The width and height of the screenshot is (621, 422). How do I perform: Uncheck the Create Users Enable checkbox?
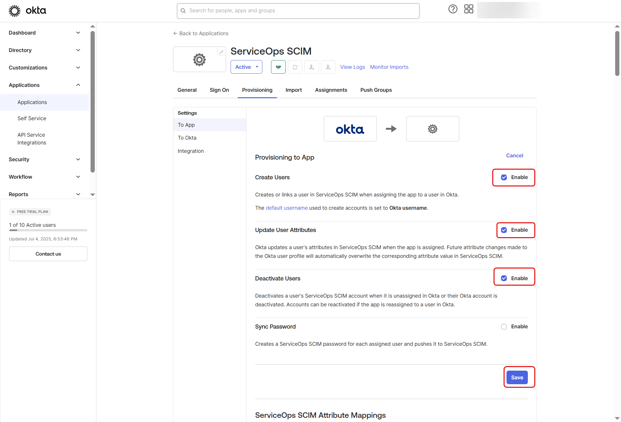tap(504, 177)
